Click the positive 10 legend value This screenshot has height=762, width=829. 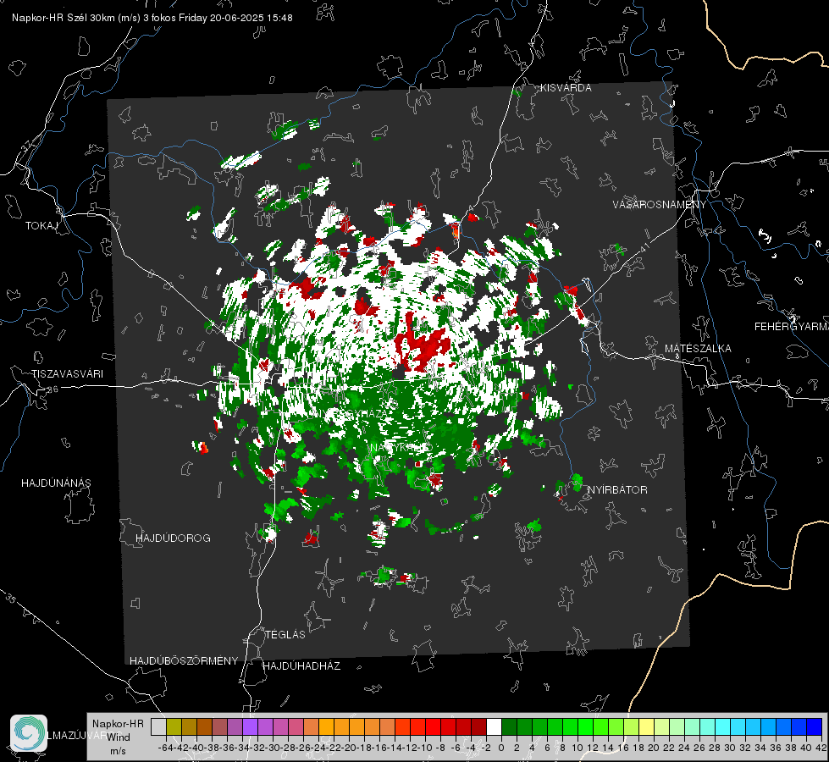[578, 748]
